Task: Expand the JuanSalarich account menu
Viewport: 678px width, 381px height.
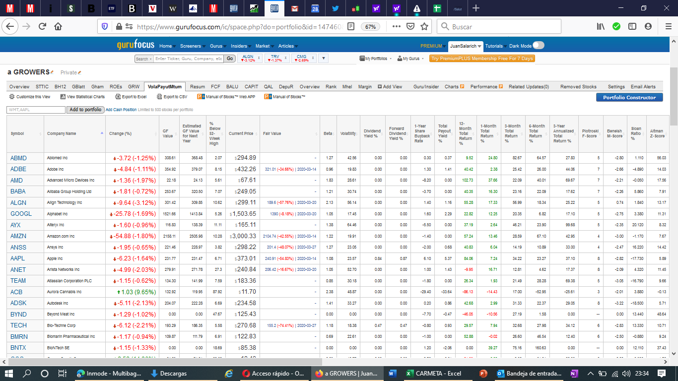Action: tap(466, 46)
